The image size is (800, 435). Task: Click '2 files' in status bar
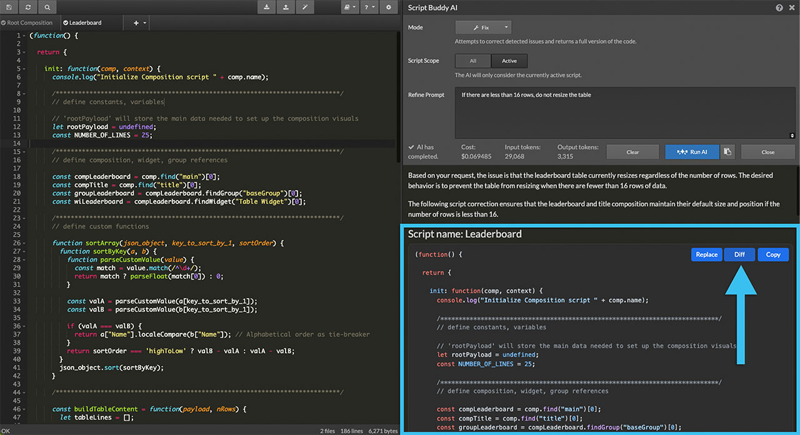click(328, 431)
